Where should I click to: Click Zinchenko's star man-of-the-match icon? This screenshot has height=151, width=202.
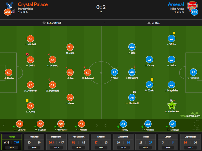tap(172, 105)
